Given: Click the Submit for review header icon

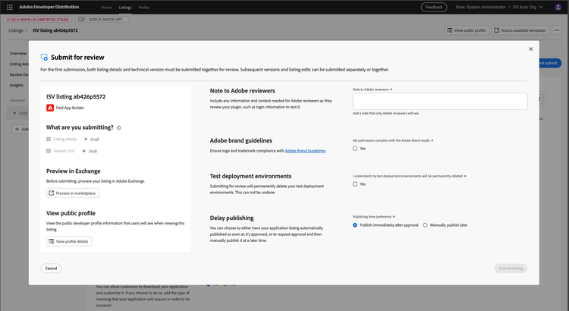Looking at the screenshot, I should pyautogui.click(x=44, y=58).
